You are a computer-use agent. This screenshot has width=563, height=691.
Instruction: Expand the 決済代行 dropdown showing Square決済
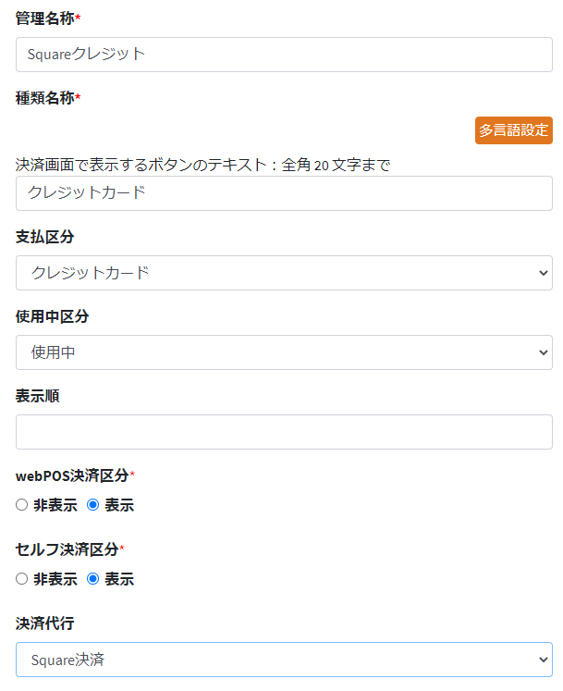pos(284,660)
